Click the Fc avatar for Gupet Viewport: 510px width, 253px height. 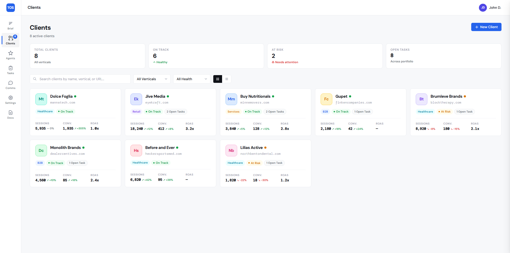click(326, 99)
